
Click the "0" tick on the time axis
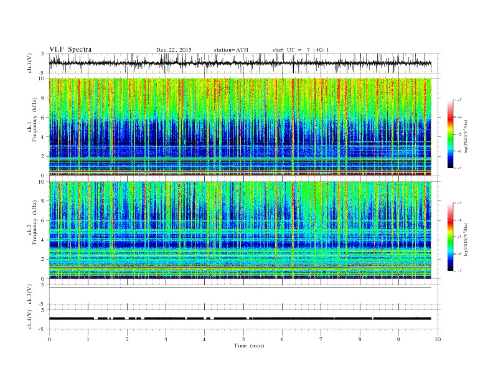[x=49, y=339]
